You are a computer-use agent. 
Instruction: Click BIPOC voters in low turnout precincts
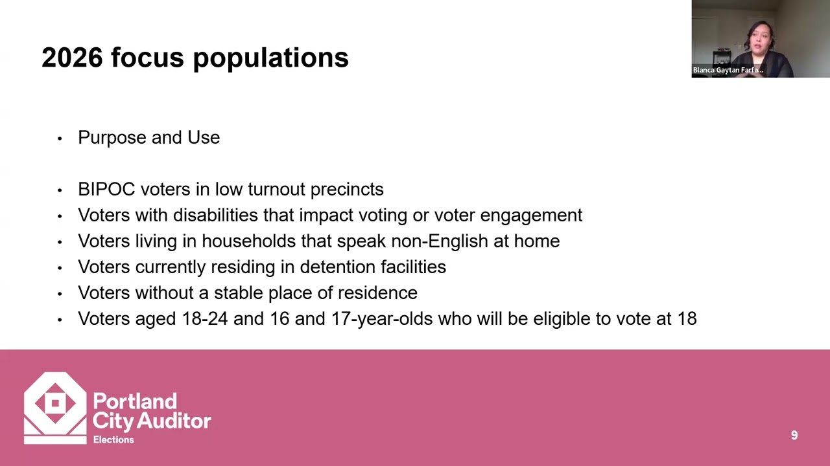pos(231,189)
